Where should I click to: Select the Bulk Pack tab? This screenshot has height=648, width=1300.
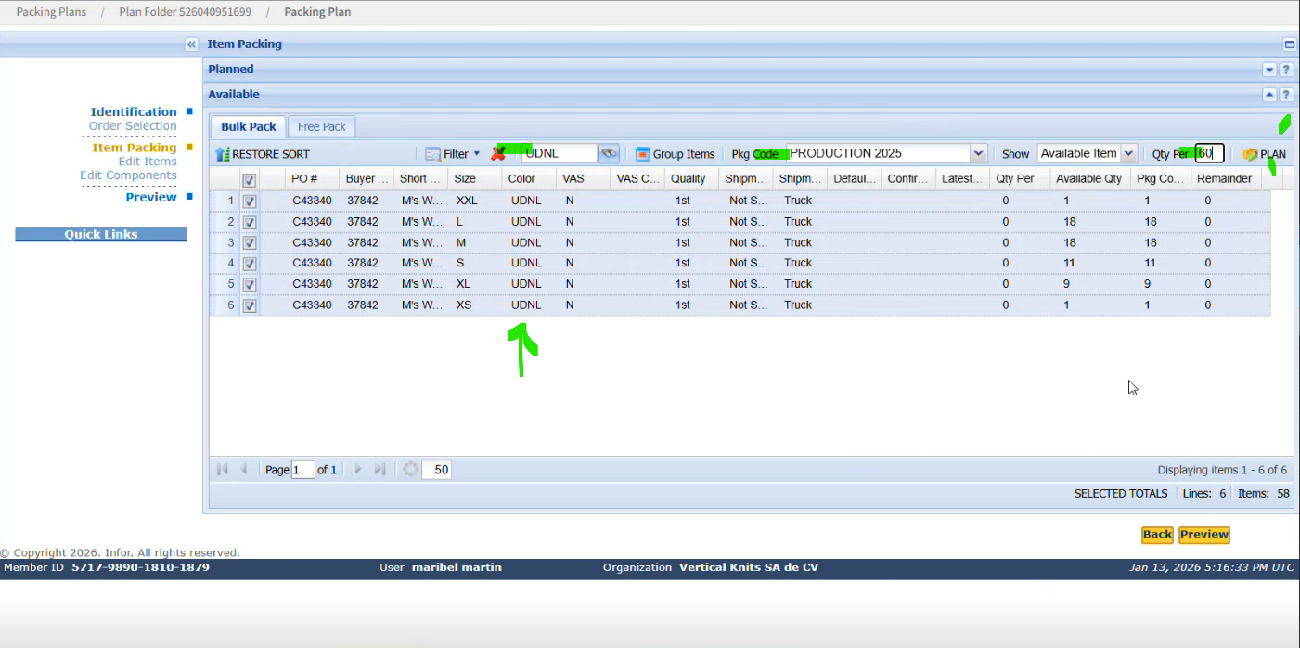point(248,127)
